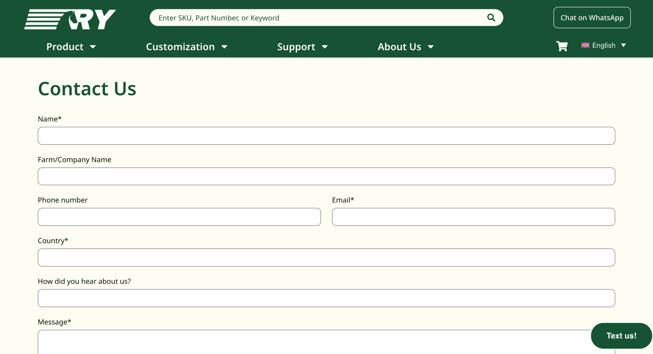Click the UK flag language icon

[x=585, y=45]
